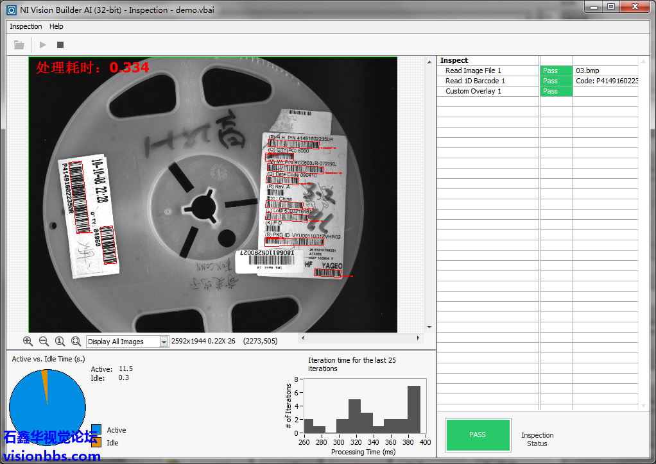Click the image view scroll-down arrow
The width and height of the screenshot is (656, 464).
coord(429,327)
